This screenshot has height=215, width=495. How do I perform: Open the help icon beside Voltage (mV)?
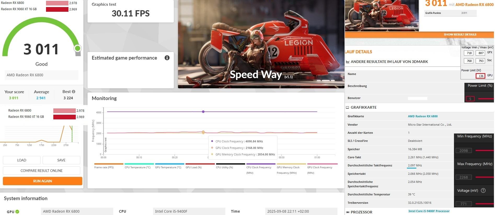pos(483,190)
